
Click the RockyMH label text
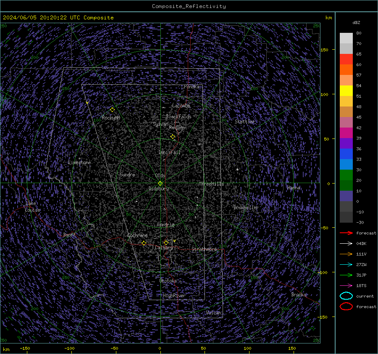tap(110, 118)
